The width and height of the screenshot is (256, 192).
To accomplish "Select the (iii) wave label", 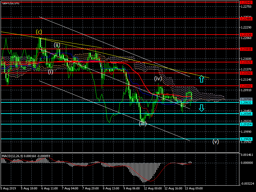I will pyautogui.click(x=142, y=123).
